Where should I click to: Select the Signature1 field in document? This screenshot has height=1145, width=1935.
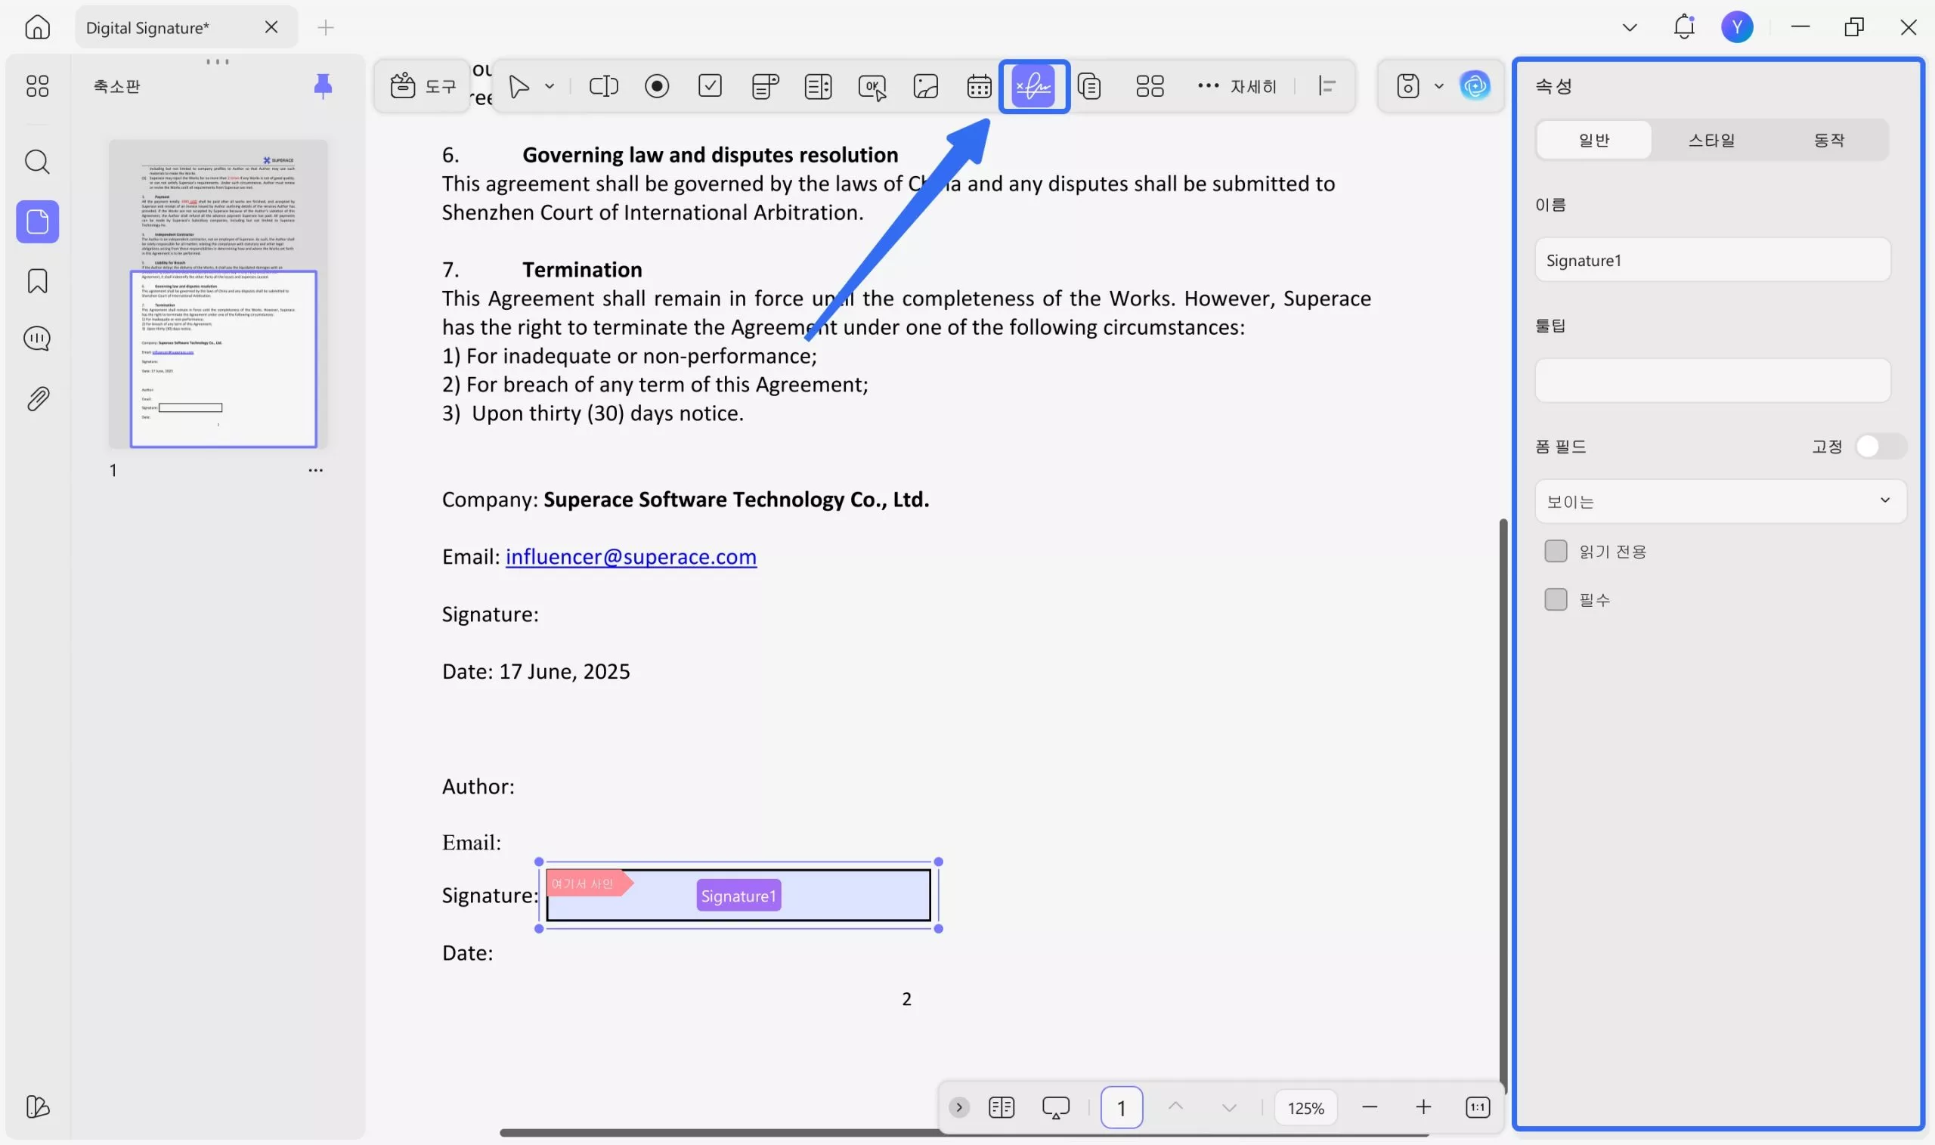[738, 895]
